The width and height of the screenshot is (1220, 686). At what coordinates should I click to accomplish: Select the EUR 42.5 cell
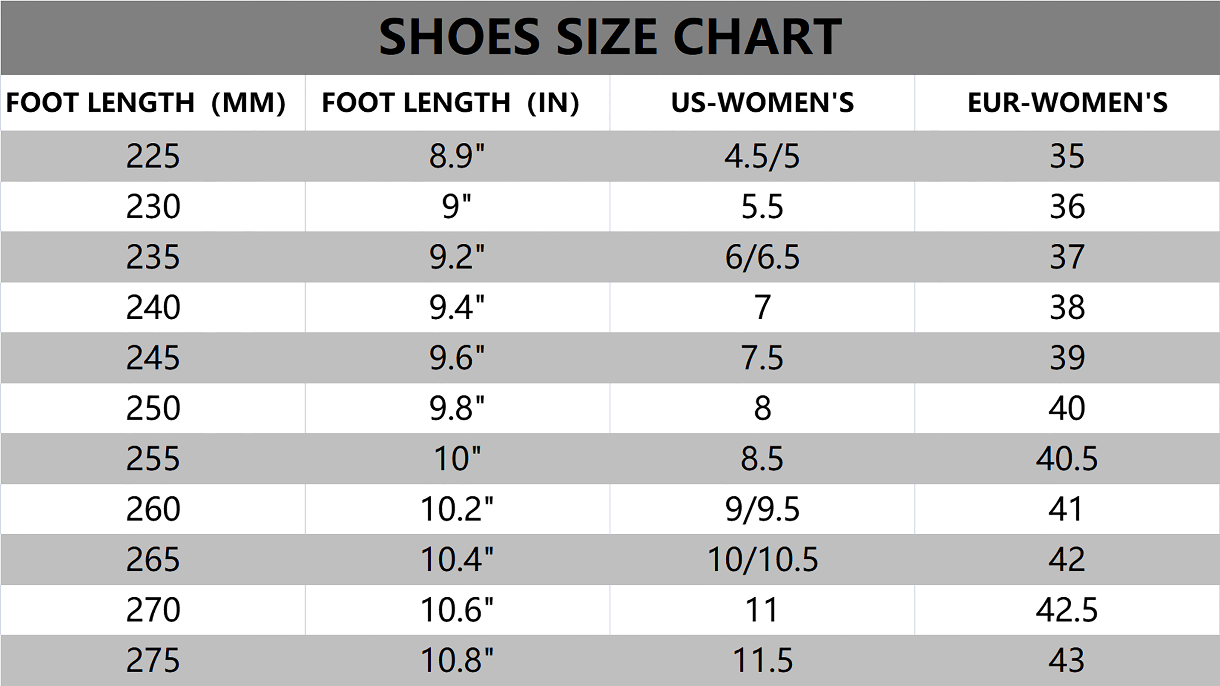(x=1067, y=610)
